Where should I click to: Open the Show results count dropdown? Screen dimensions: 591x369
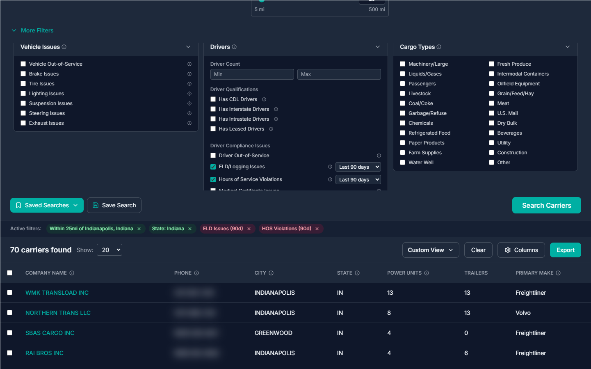(110, 250)
